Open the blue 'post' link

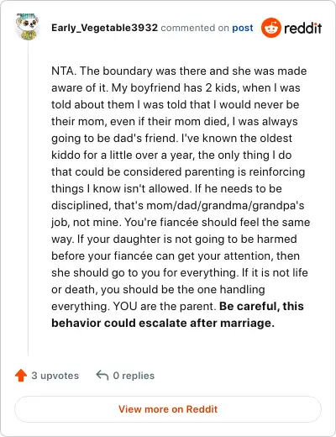click(x=243, y=28)
